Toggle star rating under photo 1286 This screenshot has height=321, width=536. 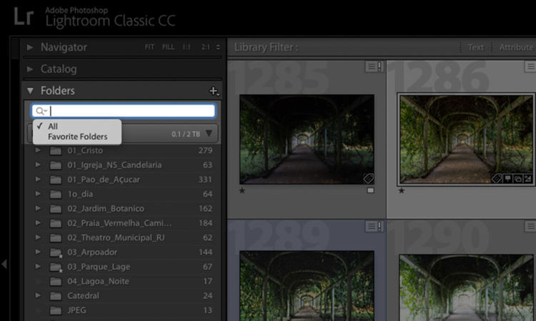[x=402, y=190]
